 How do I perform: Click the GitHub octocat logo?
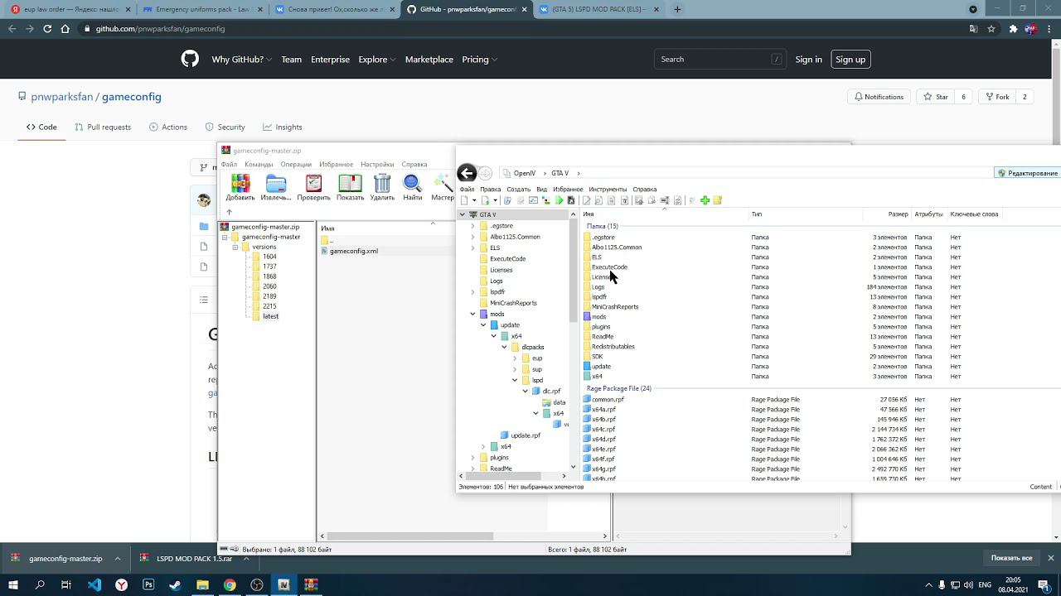[190, 60]
